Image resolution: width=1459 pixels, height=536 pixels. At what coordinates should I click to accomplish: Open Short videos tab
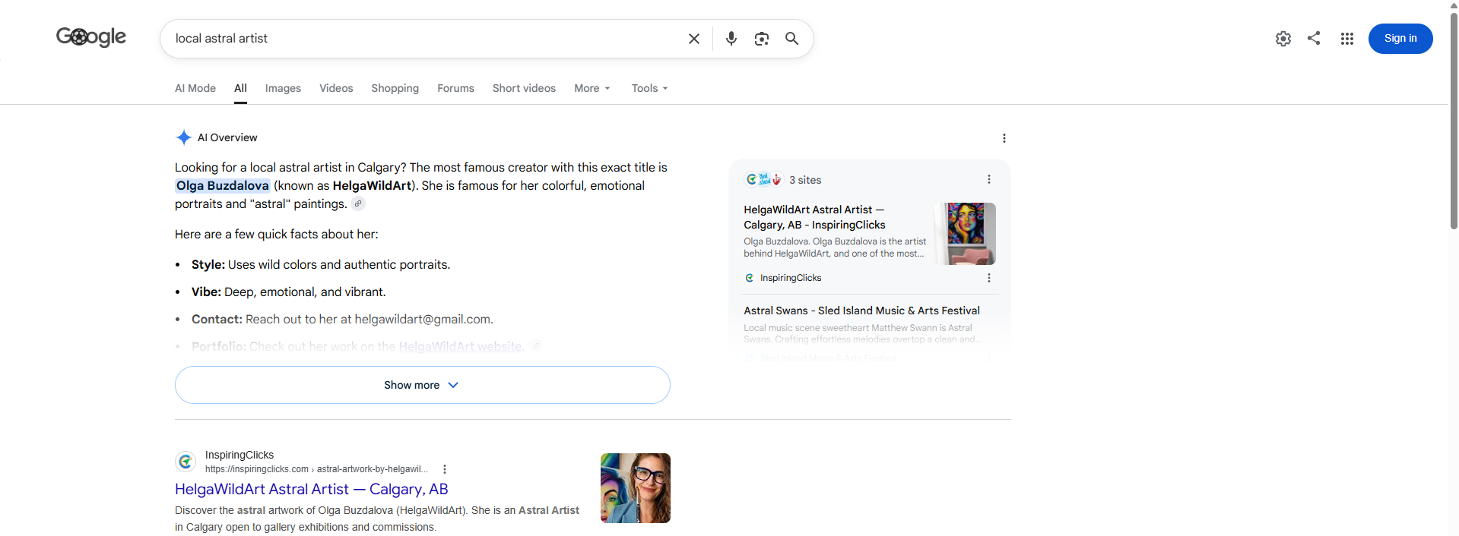[x=524, y=88]
